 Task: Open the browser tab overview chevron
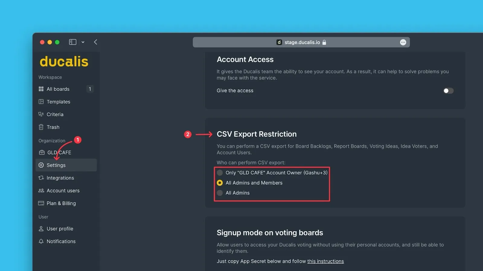83,42
